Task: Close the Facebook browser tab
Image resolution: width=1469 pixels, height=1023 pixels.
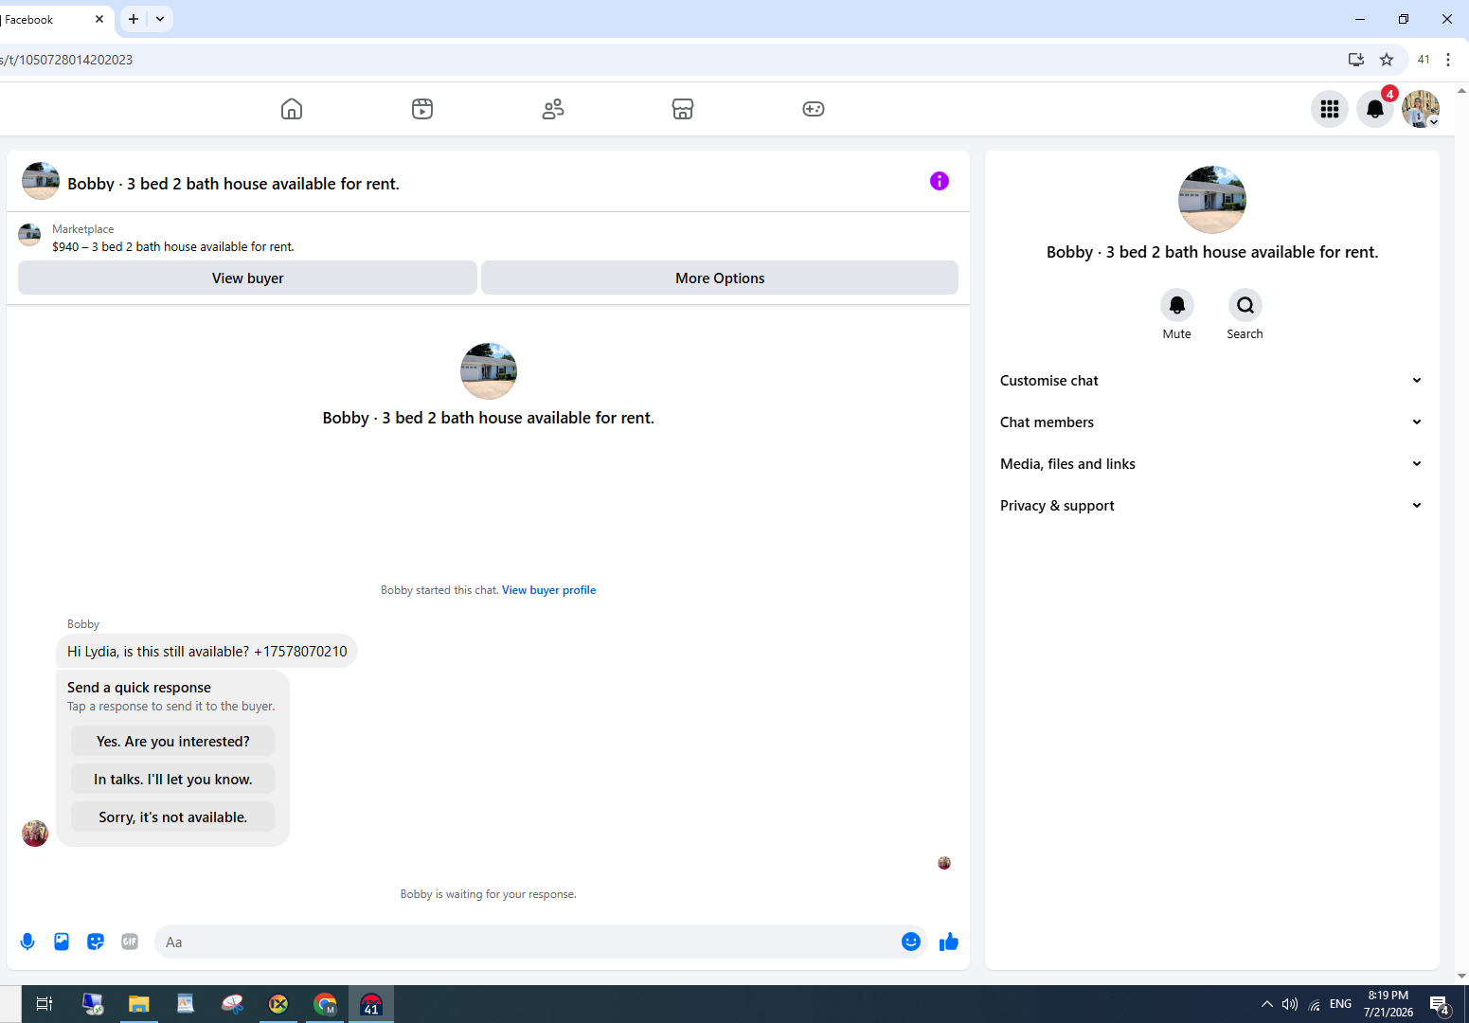Action: click(x=99, y=19)
